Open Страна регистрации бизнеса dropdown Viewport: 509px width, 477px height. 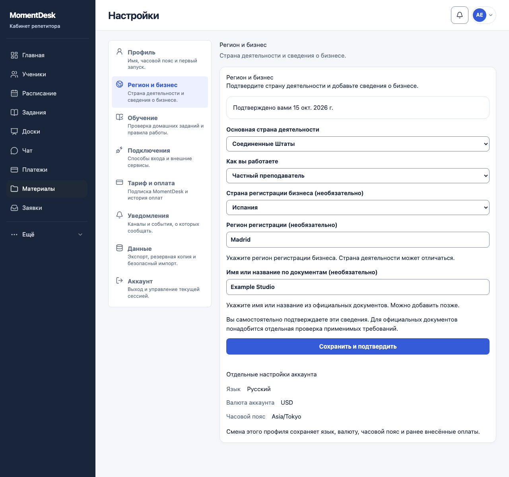point(358,207)
